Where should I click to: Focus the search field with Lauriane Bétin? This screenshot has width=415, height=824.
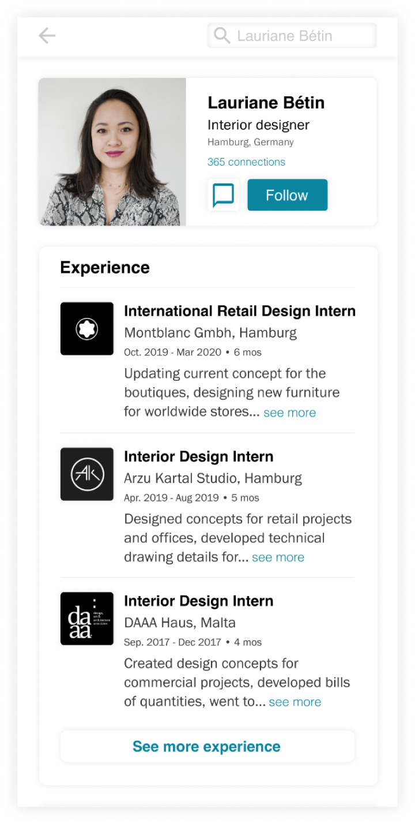[x=300, y=36]
